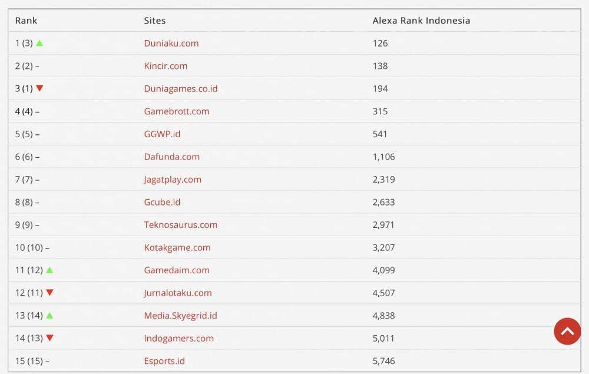
Task: Open Jagatplay.com from the sites column
Action: (x=172, y=179)
